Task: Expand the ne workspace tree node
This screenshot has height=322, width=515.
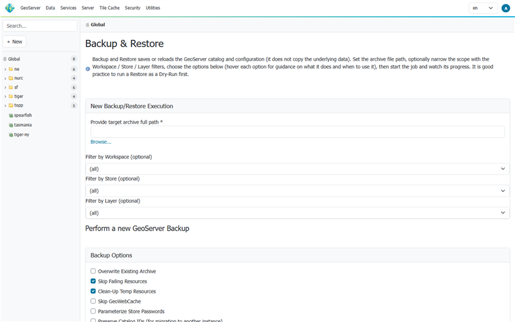Action: point(5,70)
